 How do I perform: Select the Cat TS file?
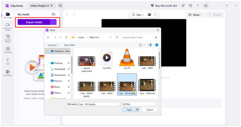tap(127, 59)
